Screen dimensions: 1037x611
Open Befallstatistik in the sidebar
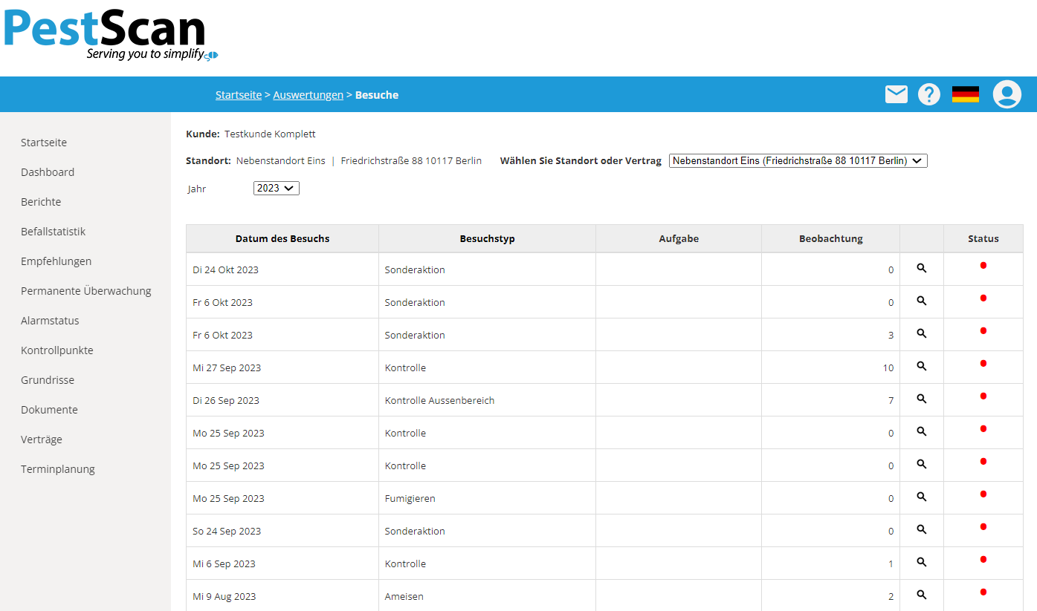(54, 232)
